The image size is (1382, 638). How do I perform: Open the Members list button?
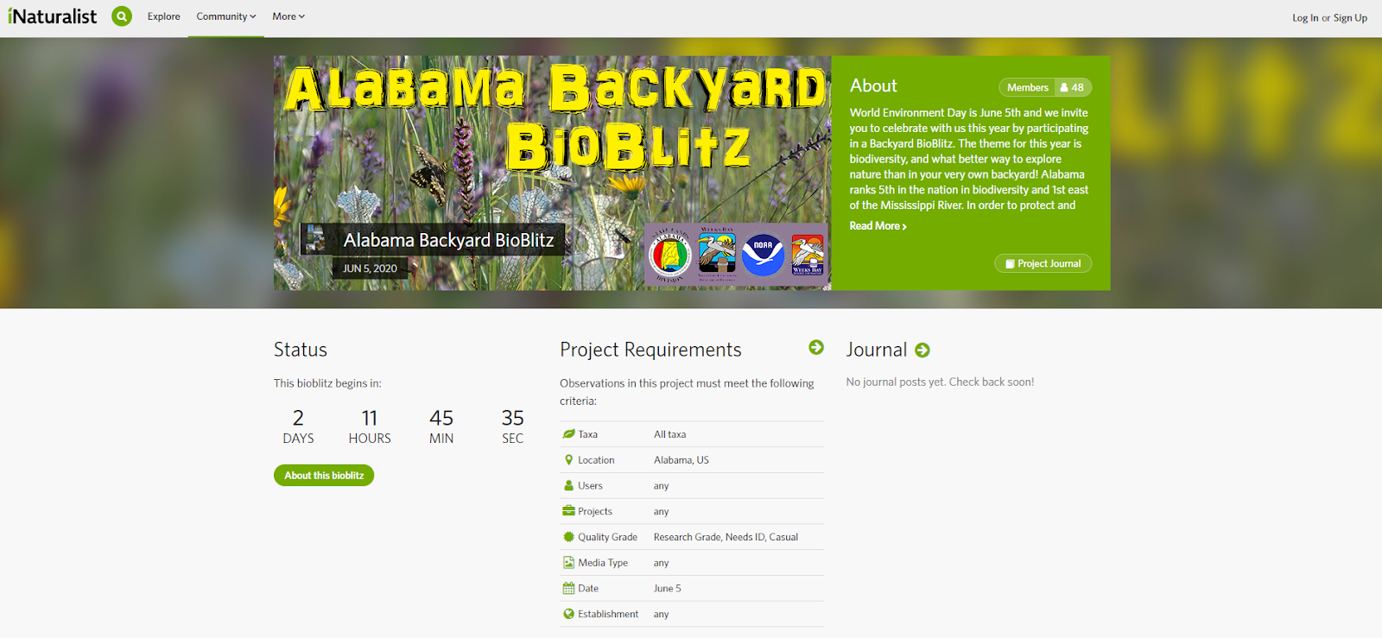[x=1045, y=87]
